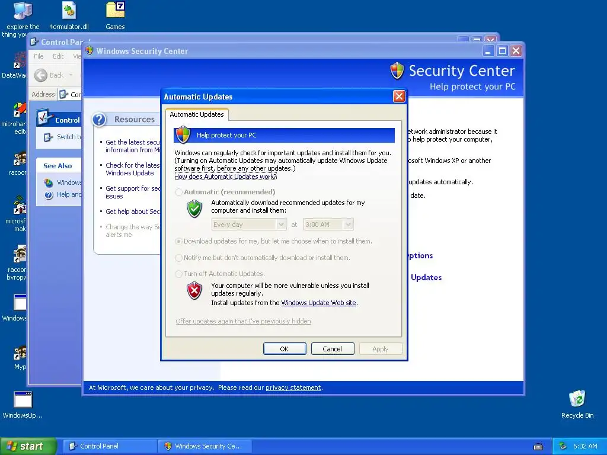Click Get support for security issues link

coord(133,193)
